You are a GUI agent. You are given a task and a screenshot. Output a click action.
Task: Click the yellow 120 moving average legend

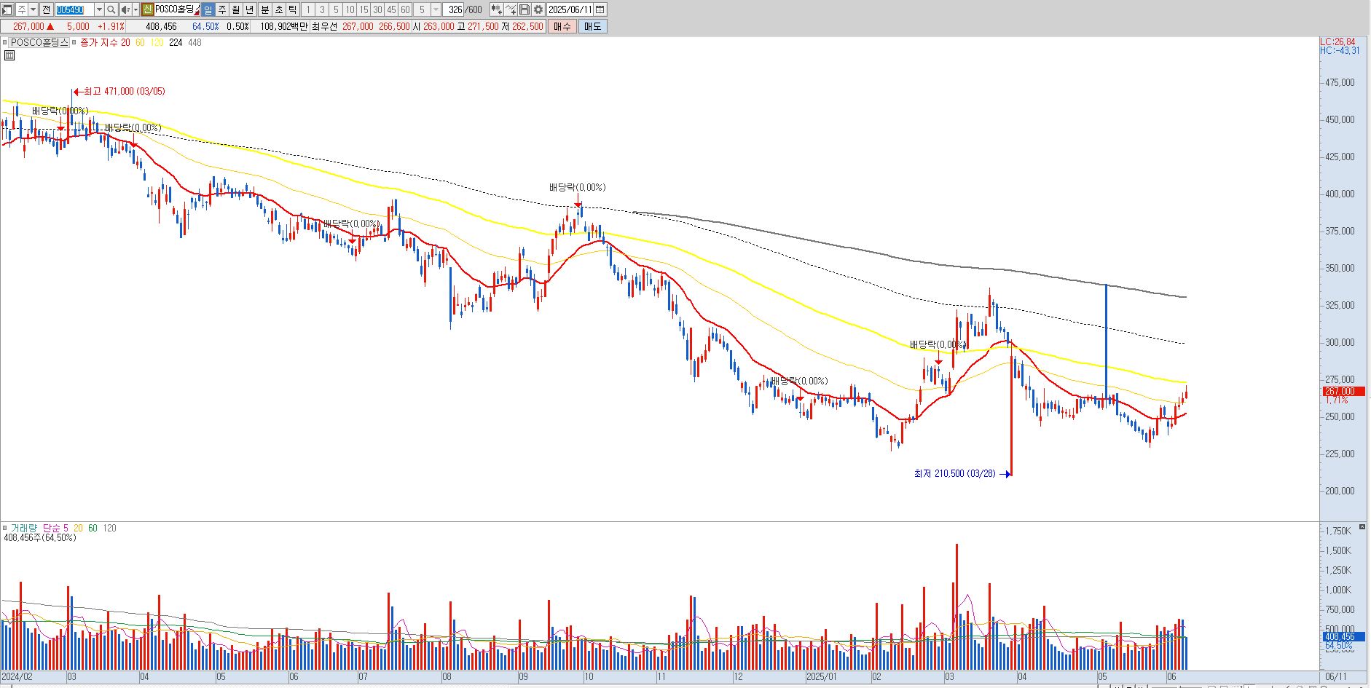tap(157, 42)
